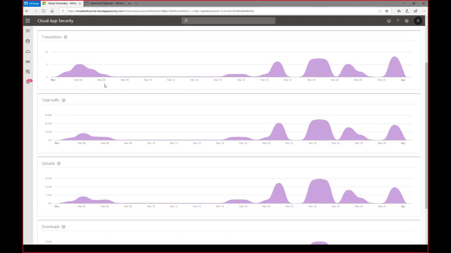
Task: Open the Discover cloud icon in sidebar
Action: pos(28,52)
